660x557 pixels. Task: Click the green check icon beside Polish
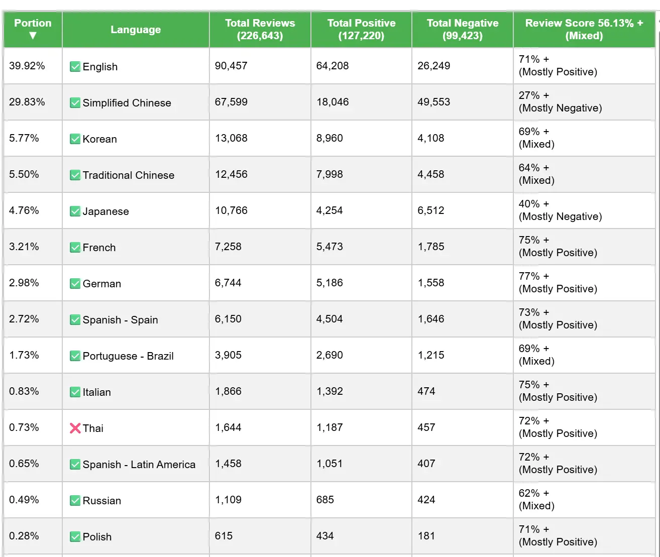pyautogui.click(x=75, y=536)
